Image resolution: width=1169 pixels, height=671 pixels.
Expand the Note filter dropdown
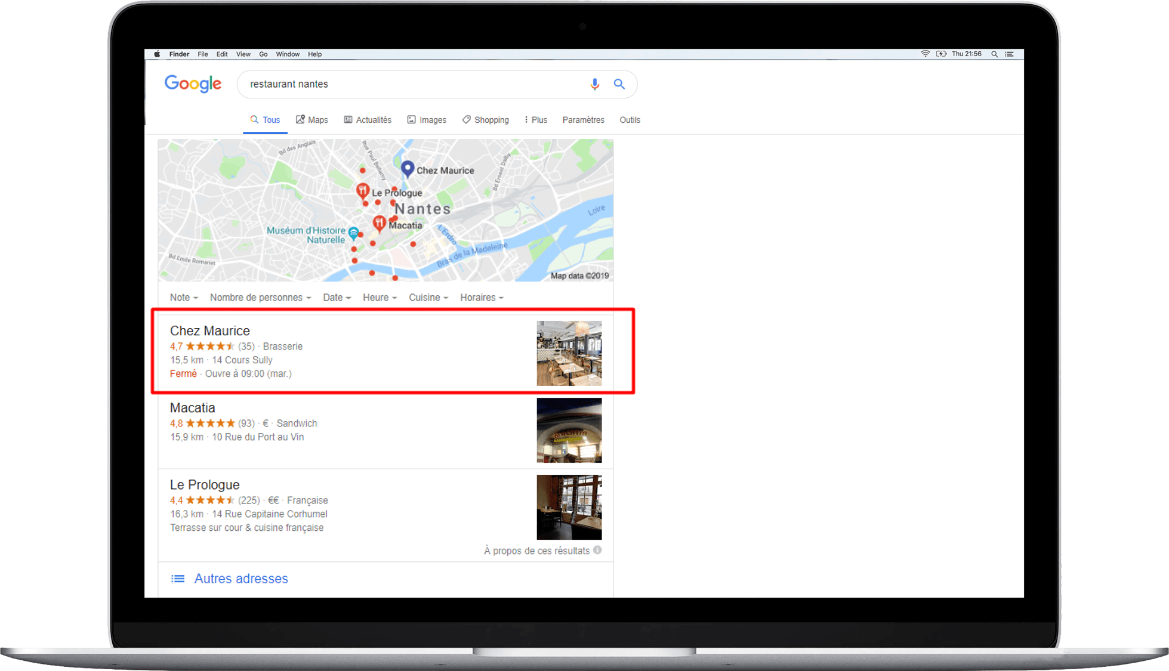click(x=183, y=298)
